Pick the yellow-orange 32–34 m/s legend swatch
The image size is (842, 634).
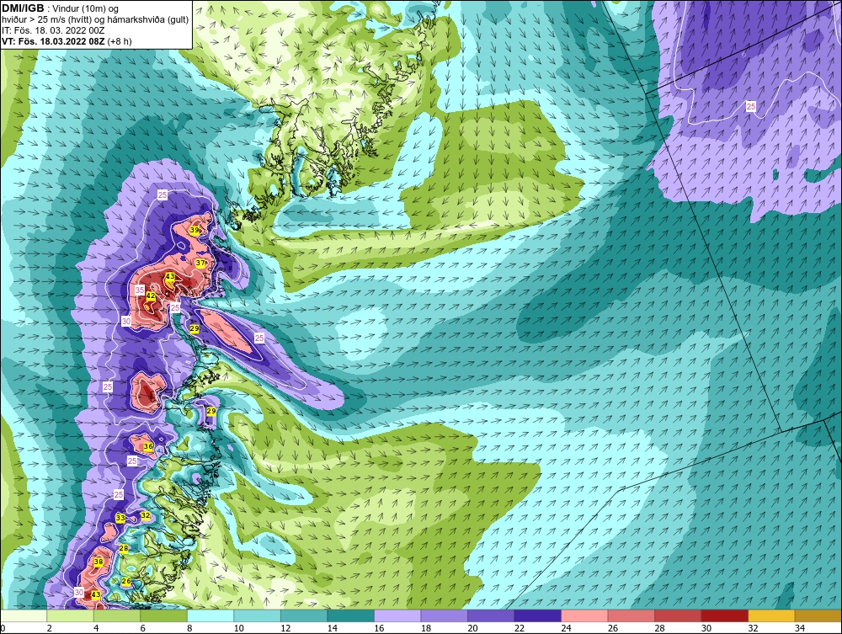[771, 615]
